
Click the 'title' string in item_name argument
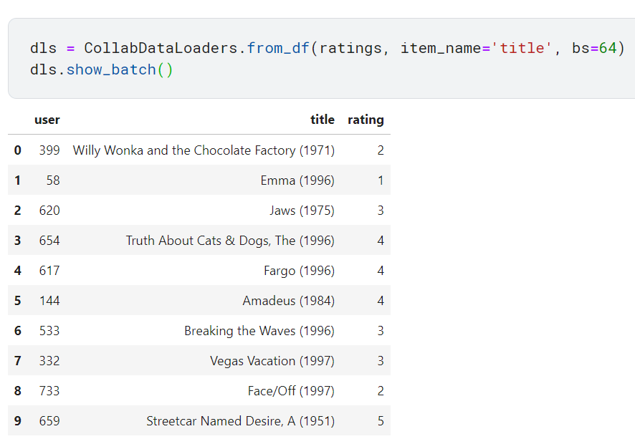pyautogui.click(x=522, y=48)
